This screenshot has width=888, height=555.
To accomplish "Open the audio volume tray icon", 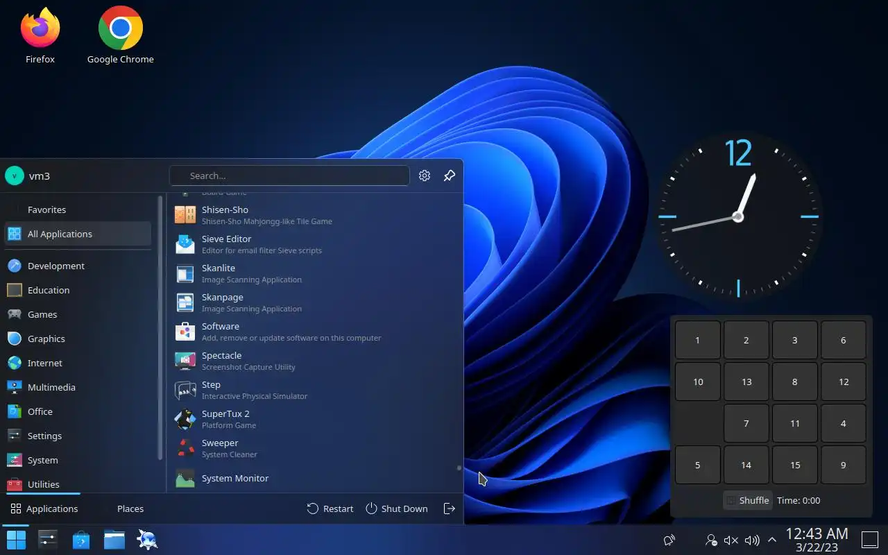I will click(752, 540).
